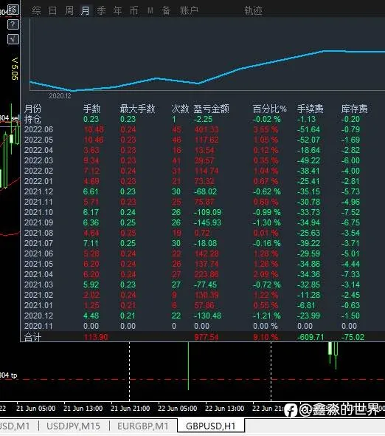The height and width of the screenshot is (436, 385).
Task: Select the GBPUSD,H1 chart tab
Action: coord(211,426)
